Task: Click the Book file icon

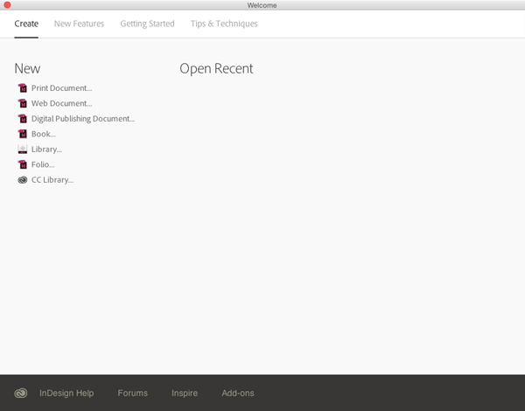Action: (x=23, y=134)
